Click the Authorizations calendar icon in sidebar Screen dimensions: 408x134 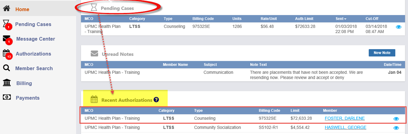[x=6, y=53]
